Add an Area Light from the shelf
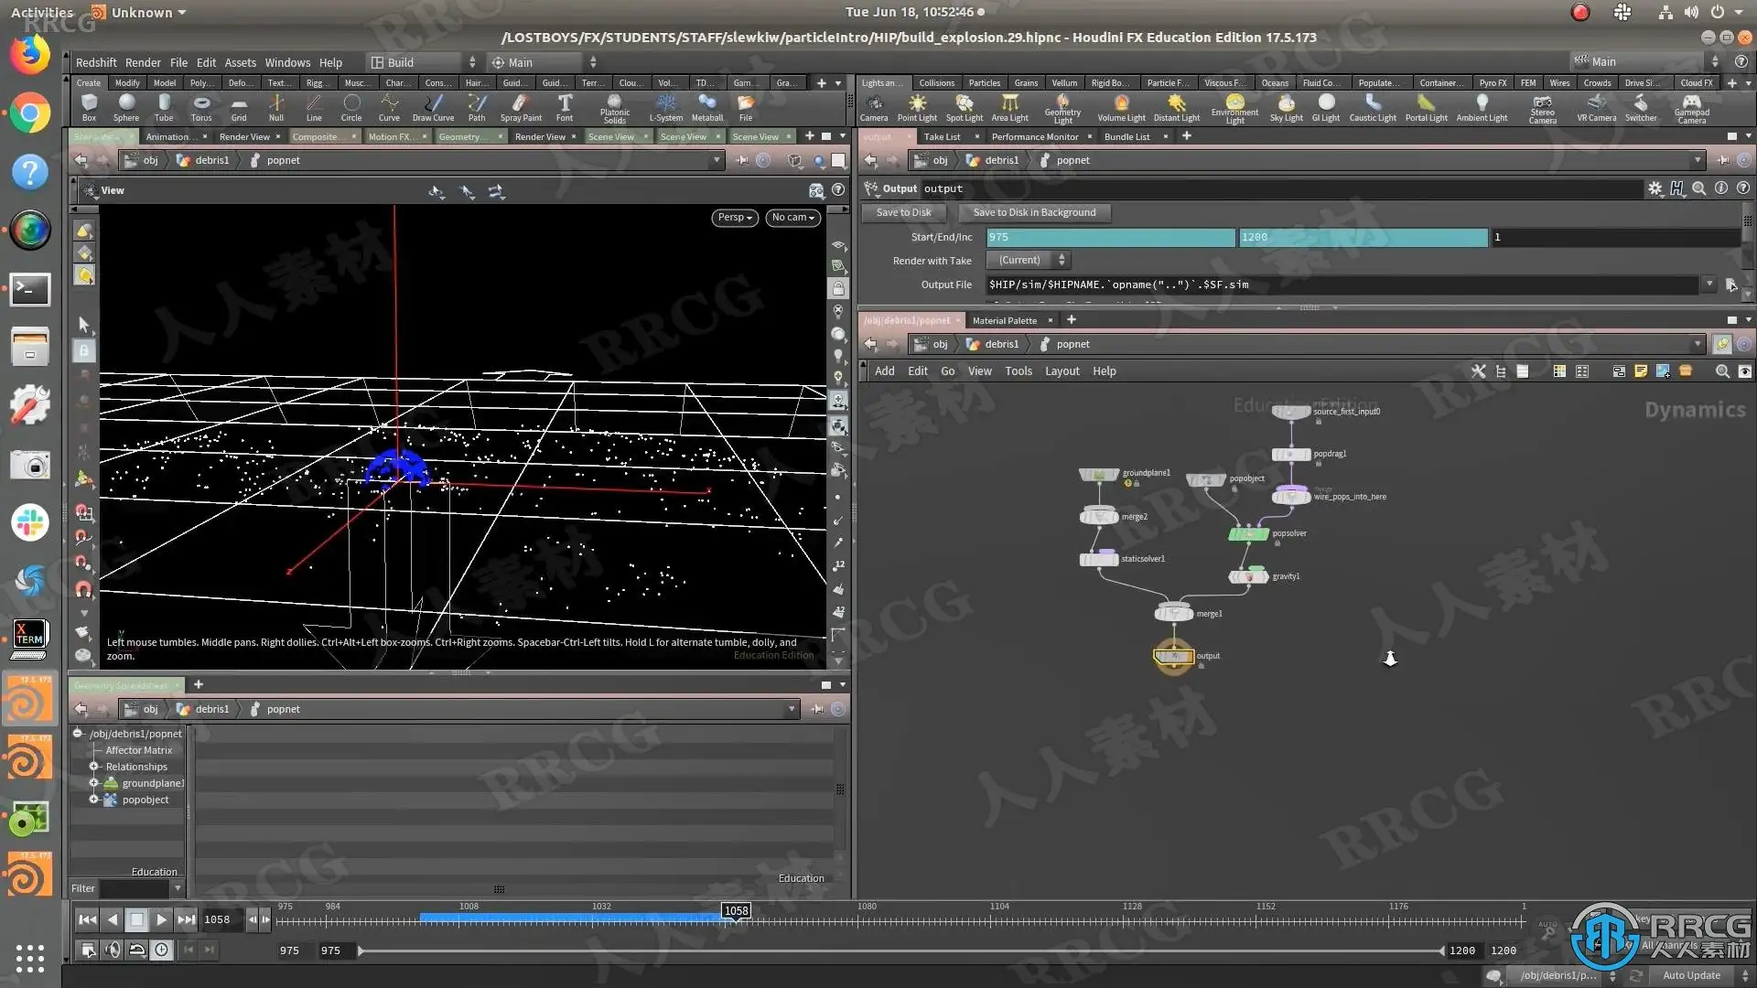1757x988 pixels. (x=1010, y=107)
